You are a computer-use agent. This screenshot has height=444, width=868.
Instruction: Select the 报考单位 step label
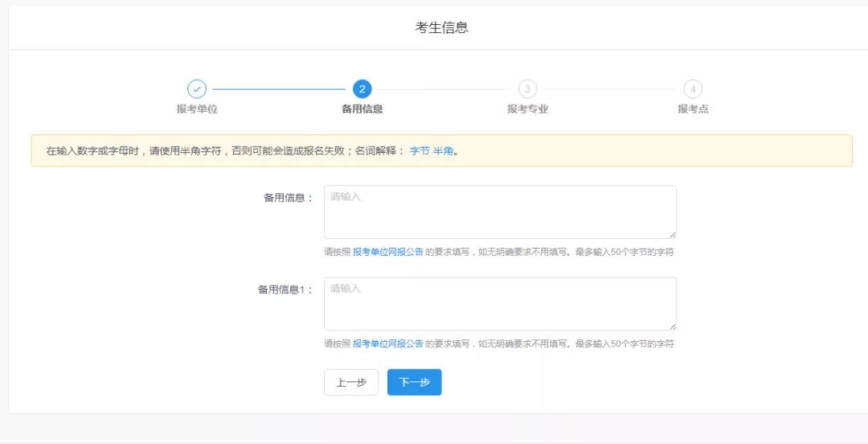point(197,109)
